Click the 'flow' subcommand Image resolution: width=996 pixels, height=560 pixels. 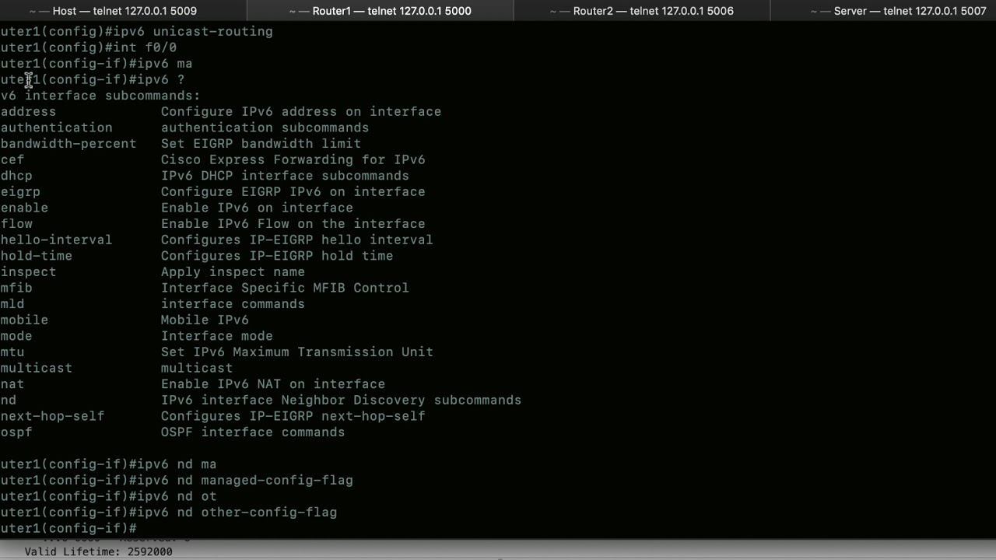tap(16, 224)
